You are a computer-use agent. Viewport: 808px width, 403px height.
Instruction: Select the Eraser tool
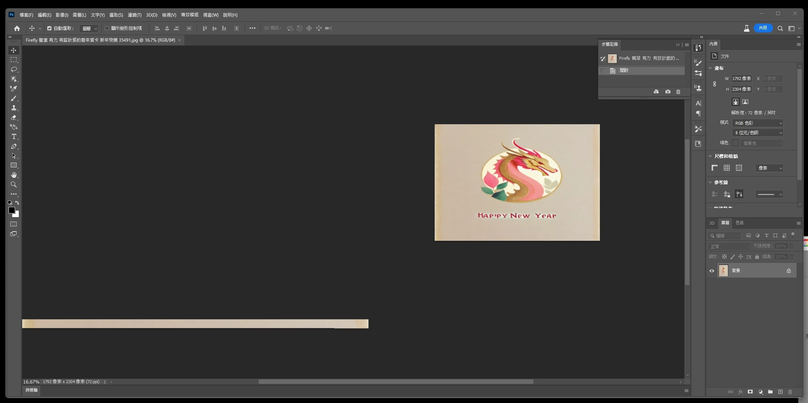(x=14, y=118)
